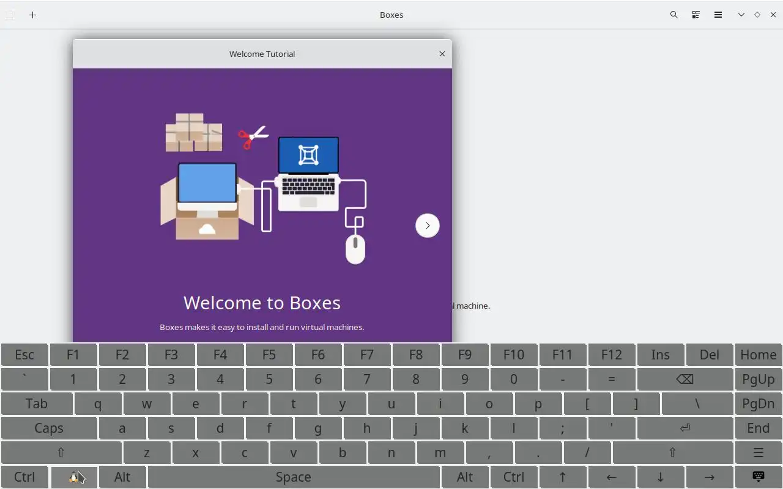Tap the letter z key
783x489 pixels.
(x=147, y=452)
